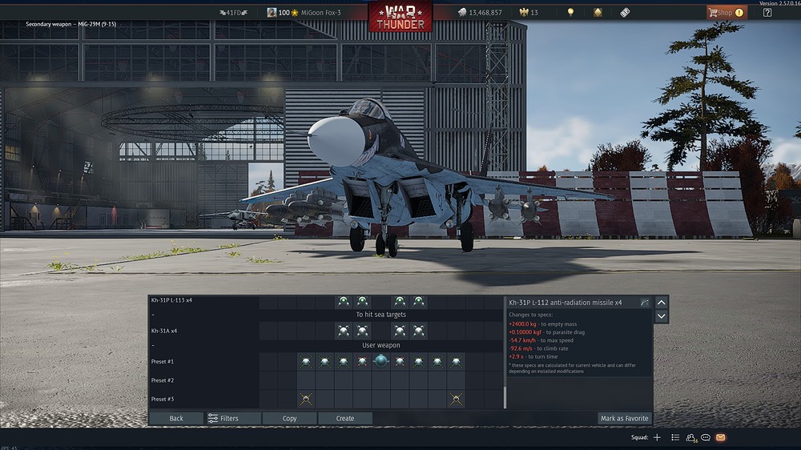This screenshot has height=450, width=801.
Task: Open the help question mark icon
Action: click(x=767, y=12)
